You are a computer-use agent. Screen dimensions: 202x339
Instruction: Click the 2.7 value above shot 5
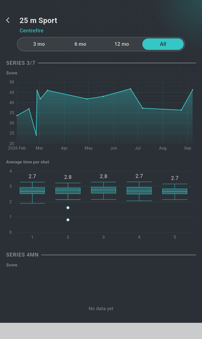click(x=175, y=178)
